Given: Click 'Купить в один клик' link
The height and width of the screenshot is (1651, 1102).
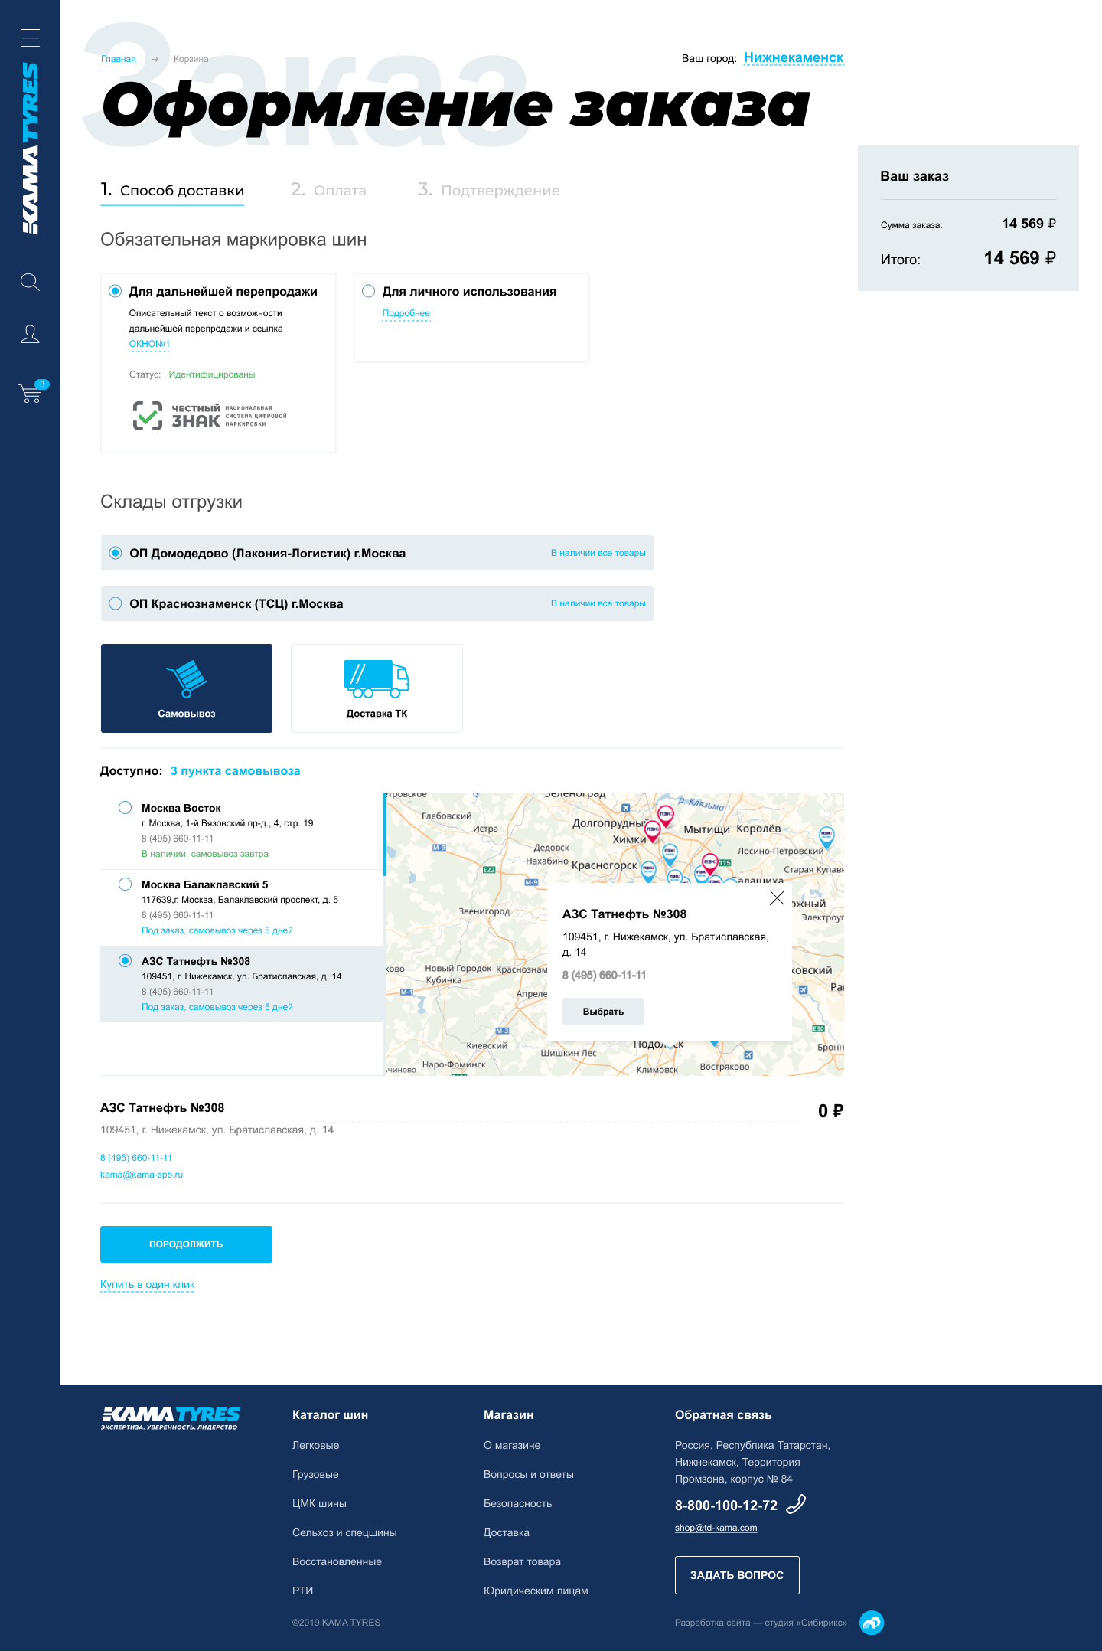Looking at the screenshot, I should [x=147, y=1284].
